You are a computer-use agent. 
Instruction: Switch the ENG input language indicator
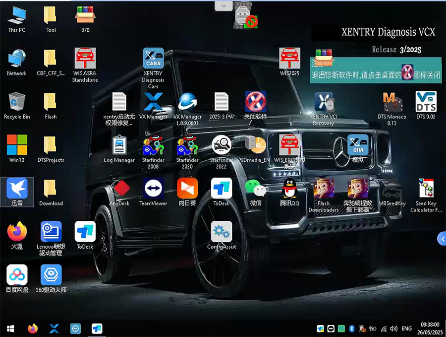coord(406,329)
